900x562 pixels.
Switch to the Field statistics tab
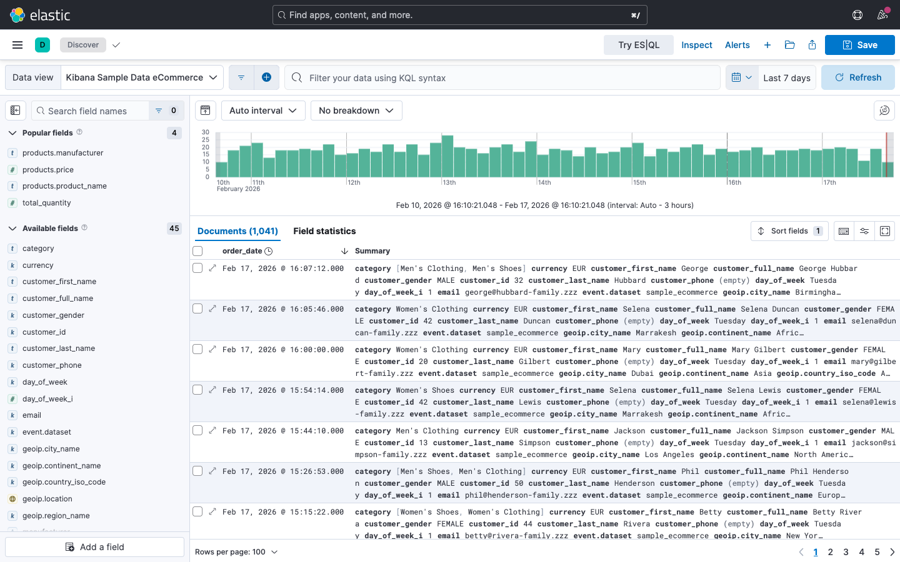324,231
